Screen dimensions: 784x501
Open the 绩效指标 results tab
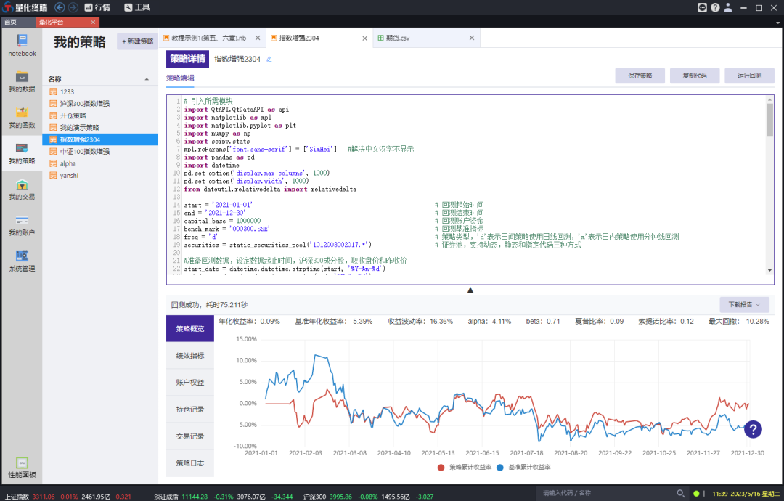tap(190, 355)
